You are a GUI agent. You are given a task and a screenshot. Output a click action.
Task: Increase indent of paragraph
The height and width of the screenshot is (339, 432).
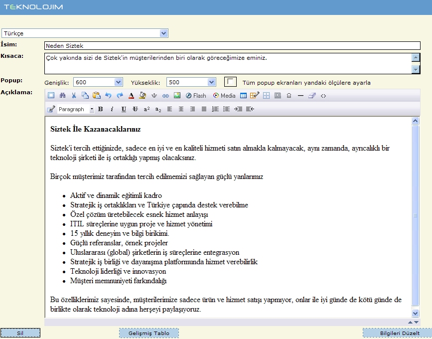coord(238,109)
